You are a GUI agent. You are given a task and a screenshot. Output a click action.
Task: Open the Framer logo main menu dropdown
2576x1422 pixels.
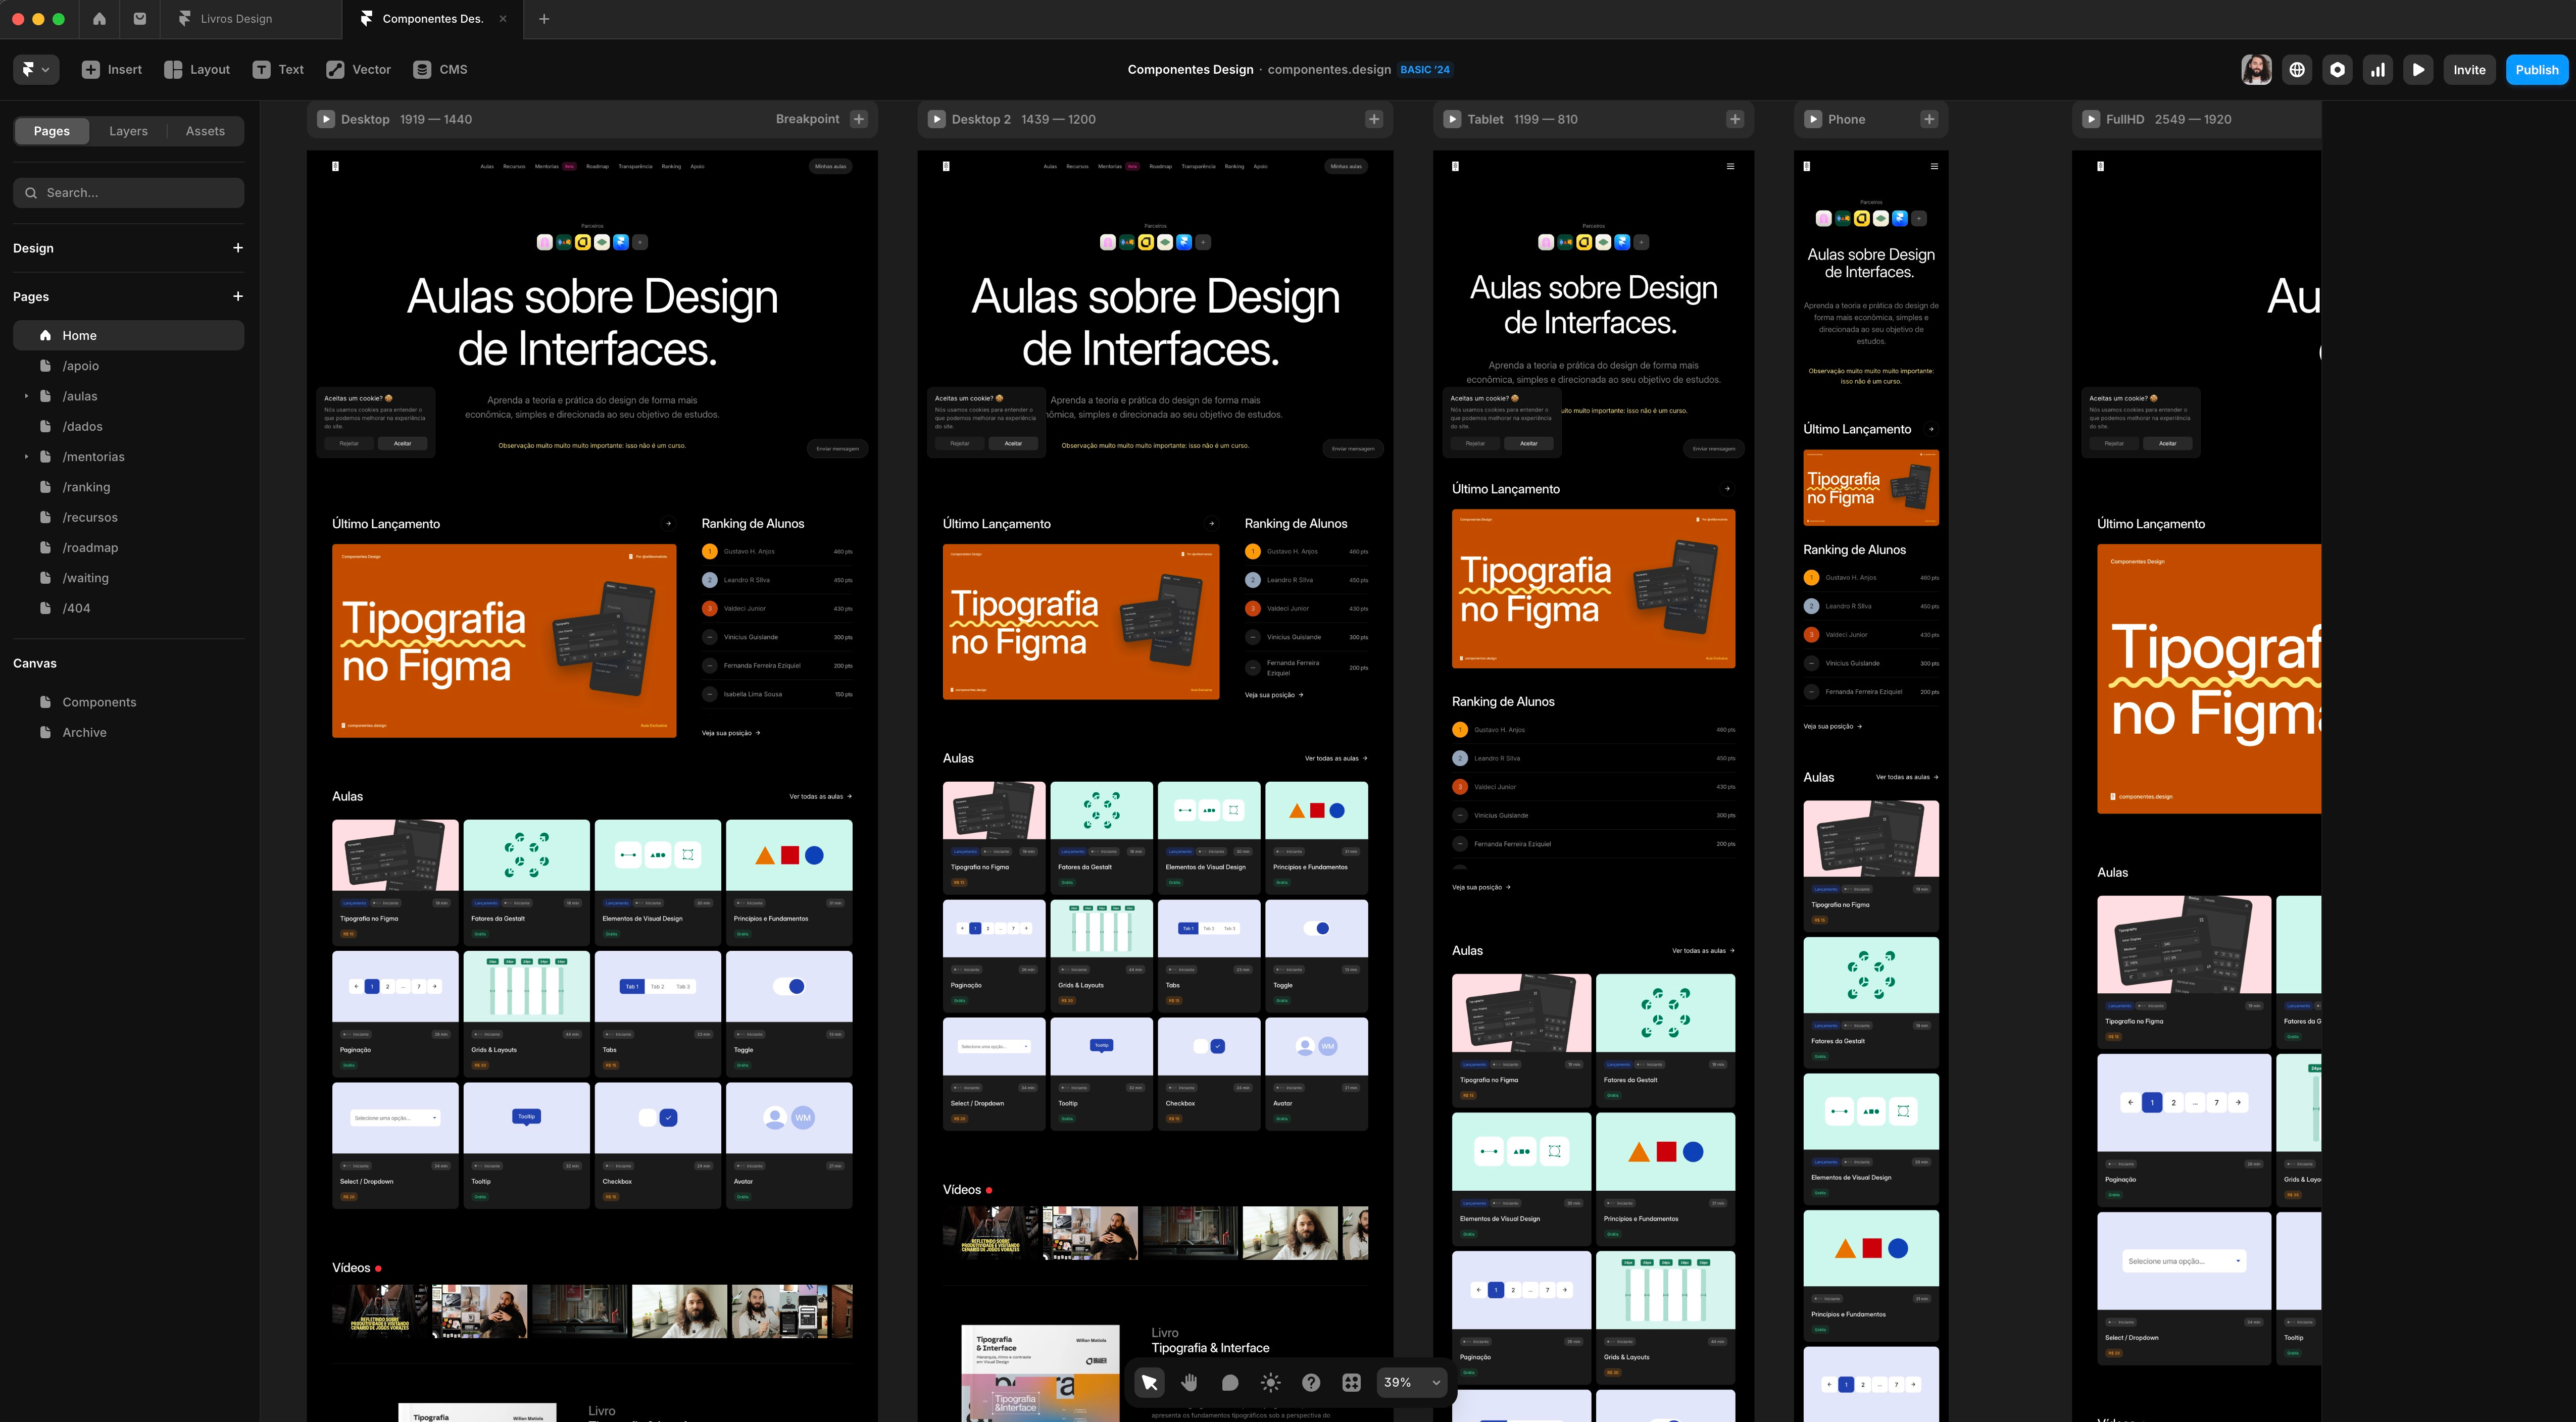pos(35,70)
